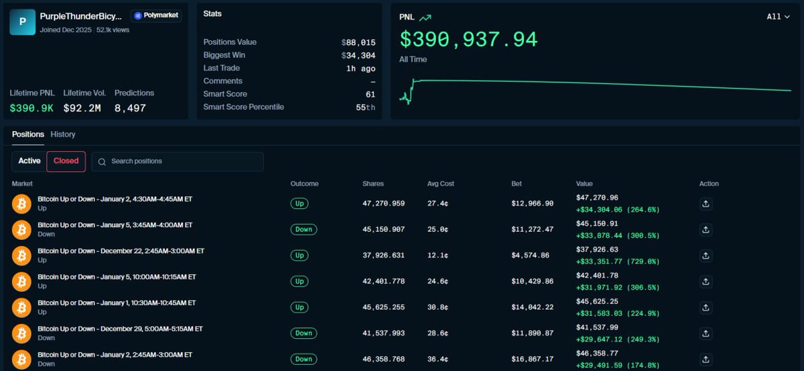Share the December 29, 5:00AM position

coord(706,333)
